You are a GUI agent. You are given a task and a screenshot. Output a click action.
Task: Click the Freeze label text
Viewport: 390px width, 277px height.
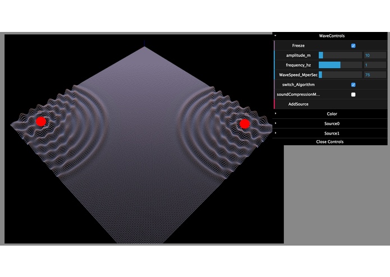click(x=298, y=46)
